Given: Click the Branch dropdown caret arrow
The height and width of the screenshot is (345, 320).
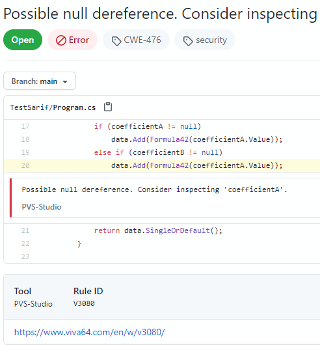Looking at the screenshot, I should pyautogui.click(x=65, y=82).
